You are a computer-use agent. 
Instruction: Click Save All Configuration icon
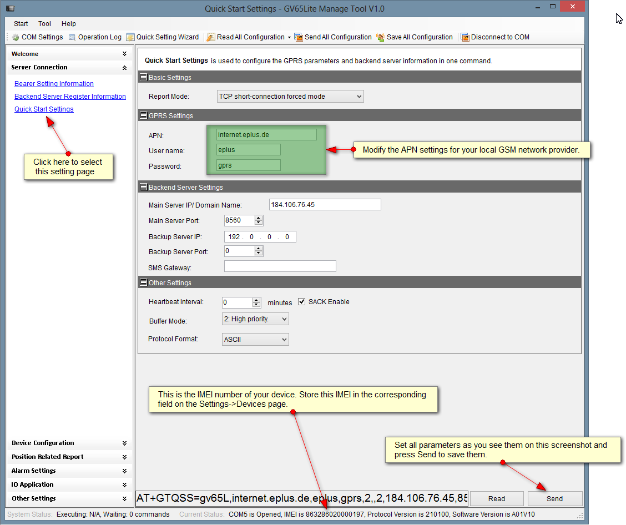tap(381, 37)
